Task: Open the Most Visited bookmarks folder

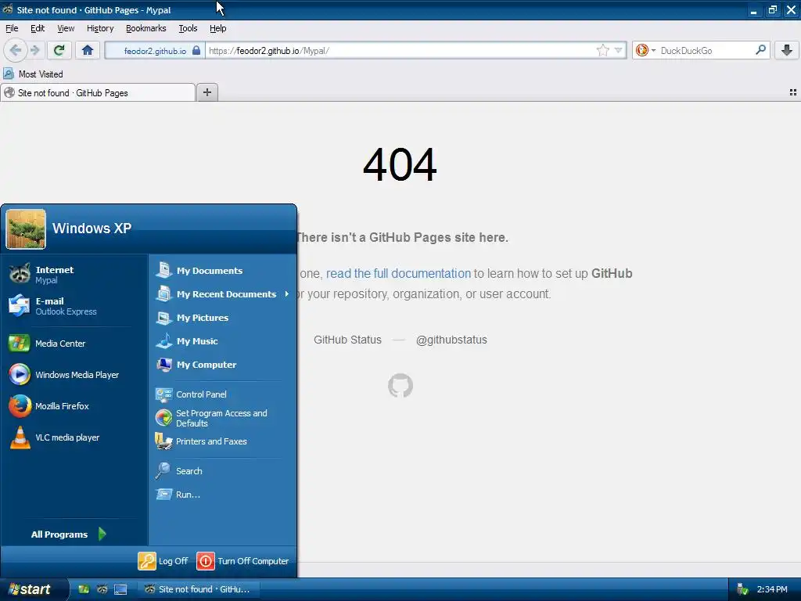Action: [x=33, y=74]
